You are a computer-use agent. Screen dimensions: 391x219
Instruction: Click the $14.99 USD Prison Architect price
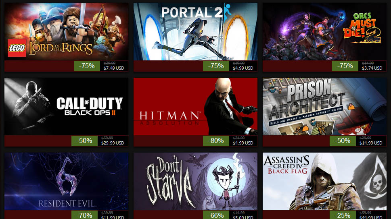tap(371, 143)
